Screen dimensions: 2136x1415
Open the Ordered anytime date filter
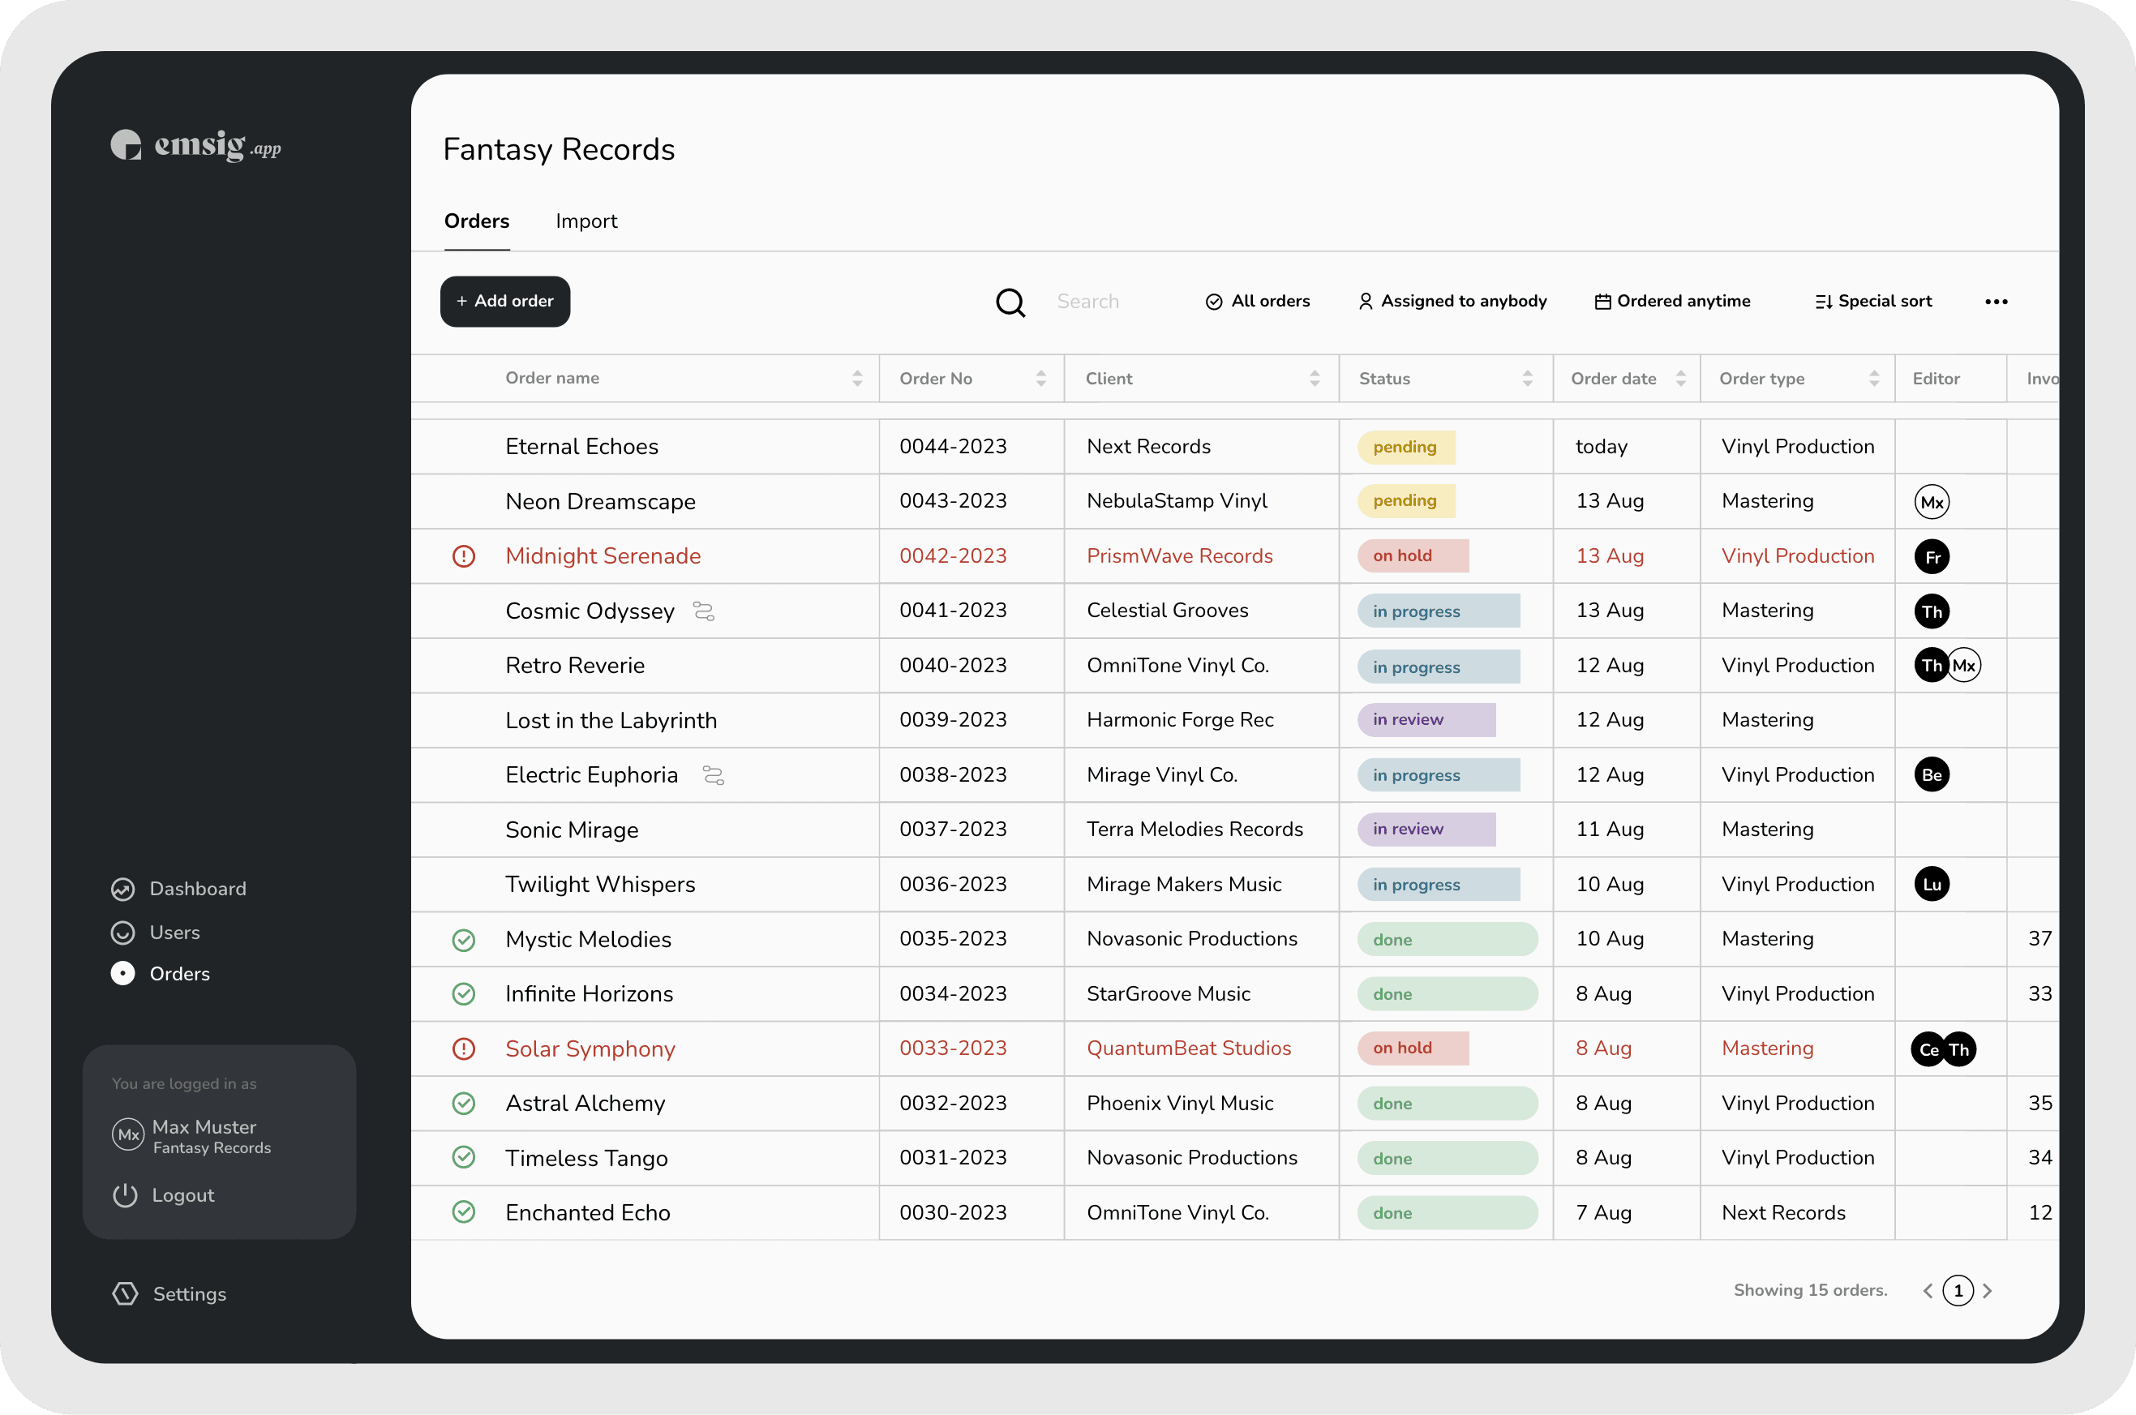tap(1671, 302)
